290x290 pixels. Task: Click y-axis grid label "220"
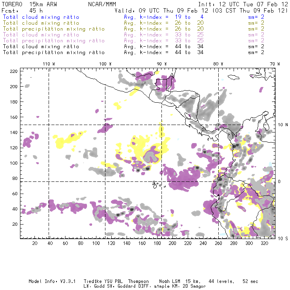[14, 71]
